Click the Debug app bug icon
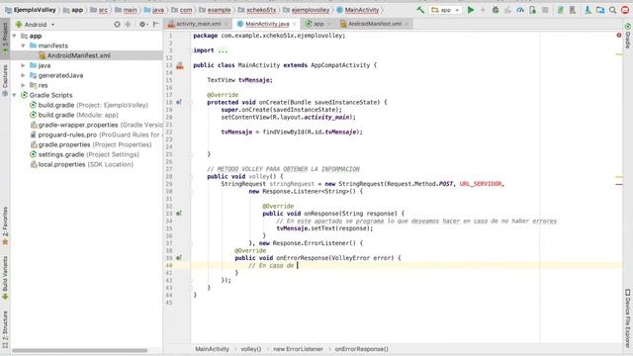 (x=496, y=10)
